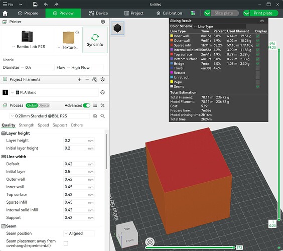Open the Print plate dropdown arrow

(x=246, y=13)
